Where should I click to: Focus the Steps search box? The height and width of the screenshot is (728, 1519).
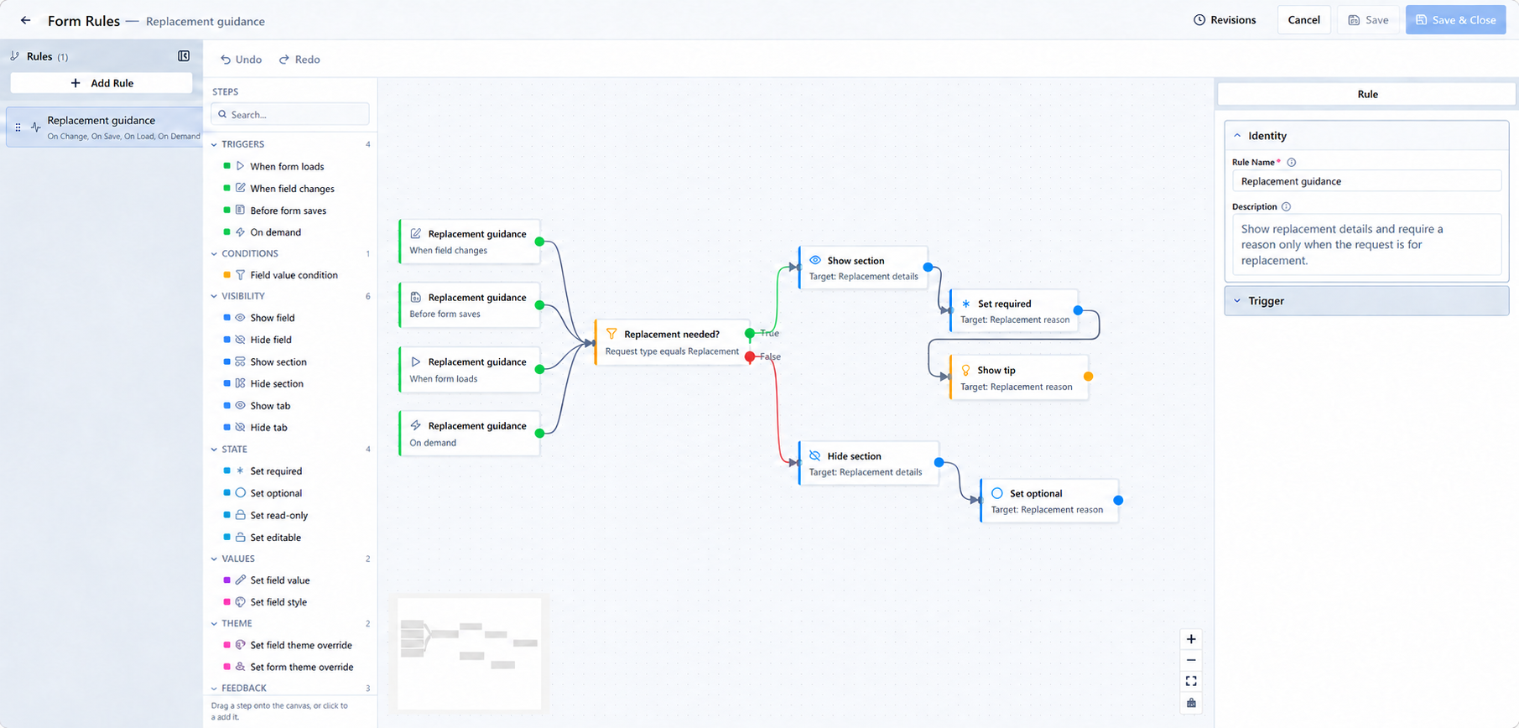pos(290,114)
